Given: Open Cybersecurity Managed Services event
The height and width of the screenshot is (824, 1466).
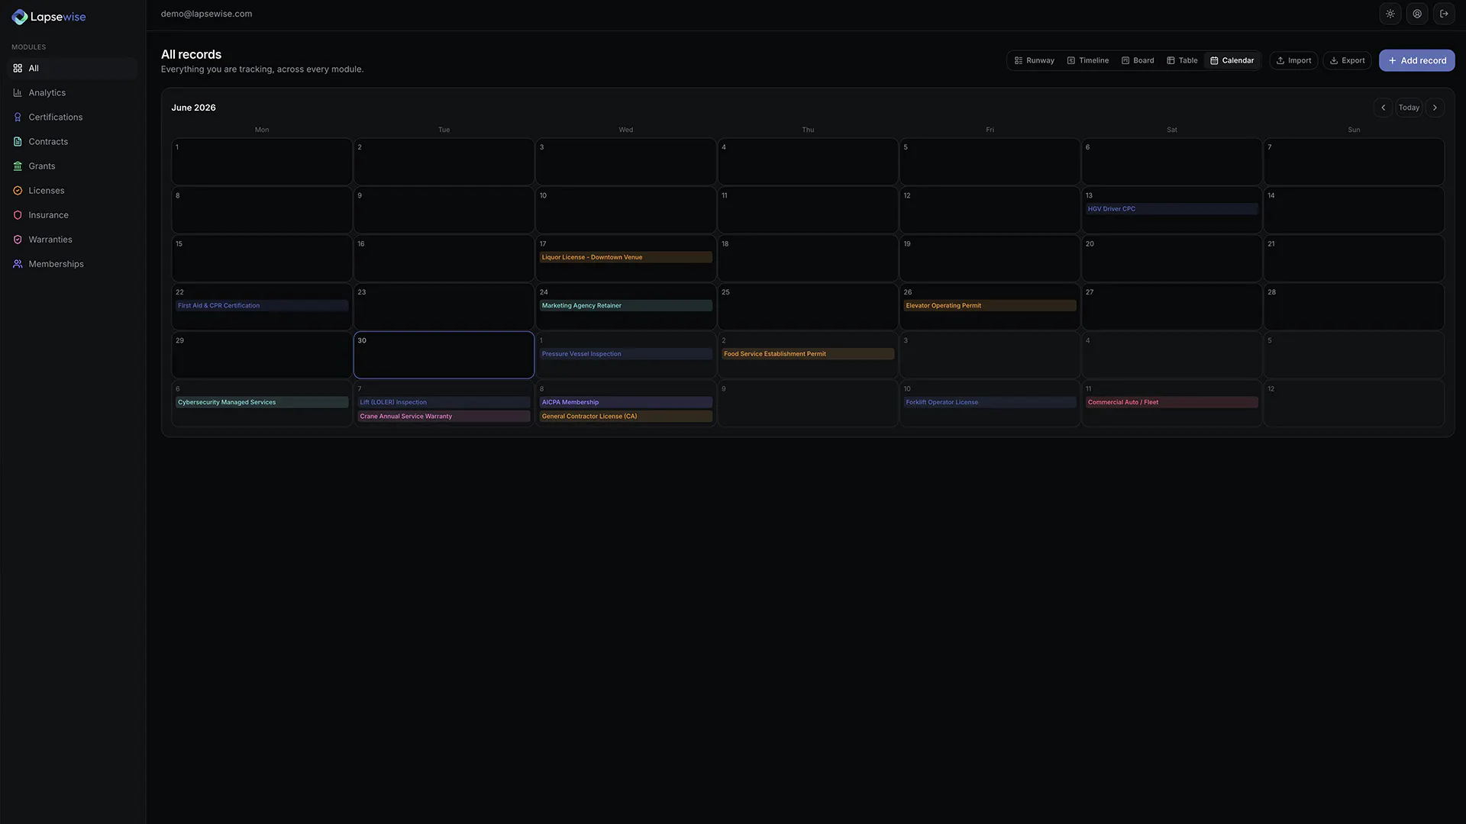Looking at the screenshot, I should tap(262, 402).
